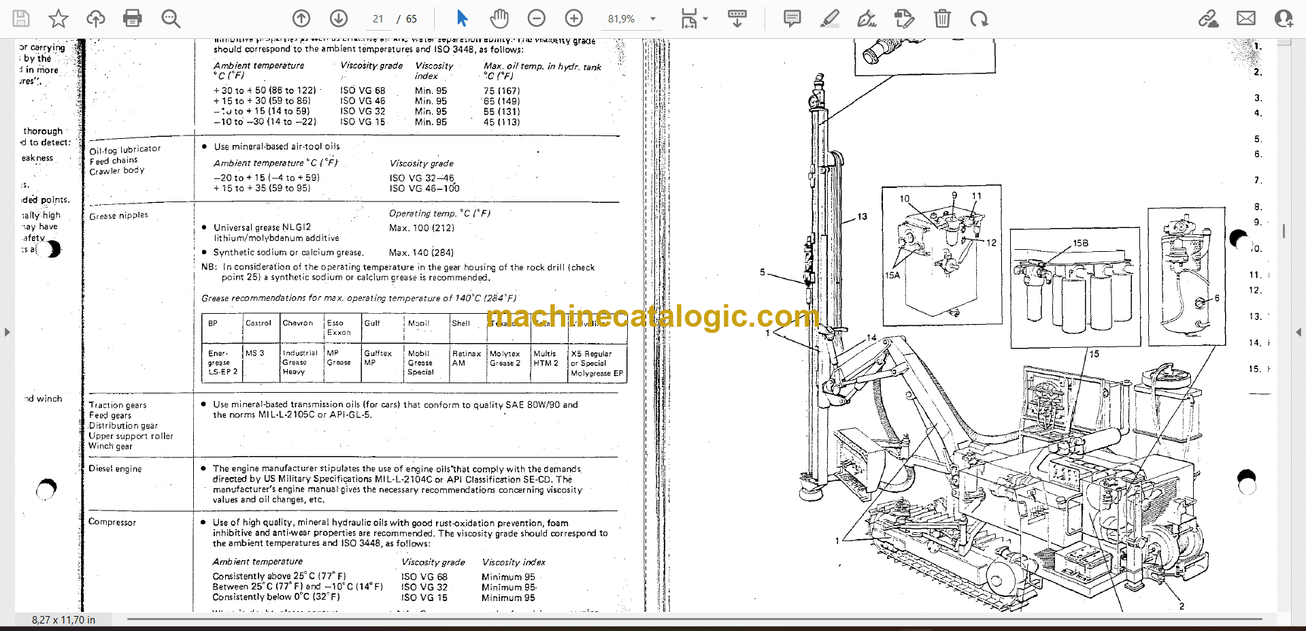Image resolution: width=1306 pixels, height=631 pixels.
Task: Rotate the page with the circular arrow icon
Action: (x=979, y=18)
